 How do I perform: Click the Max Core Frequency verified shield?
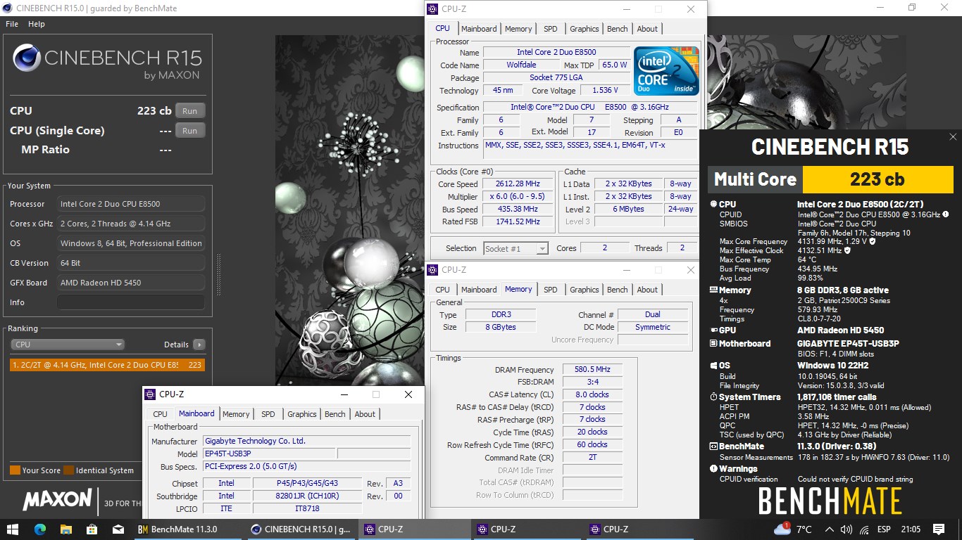click(873, 241)
